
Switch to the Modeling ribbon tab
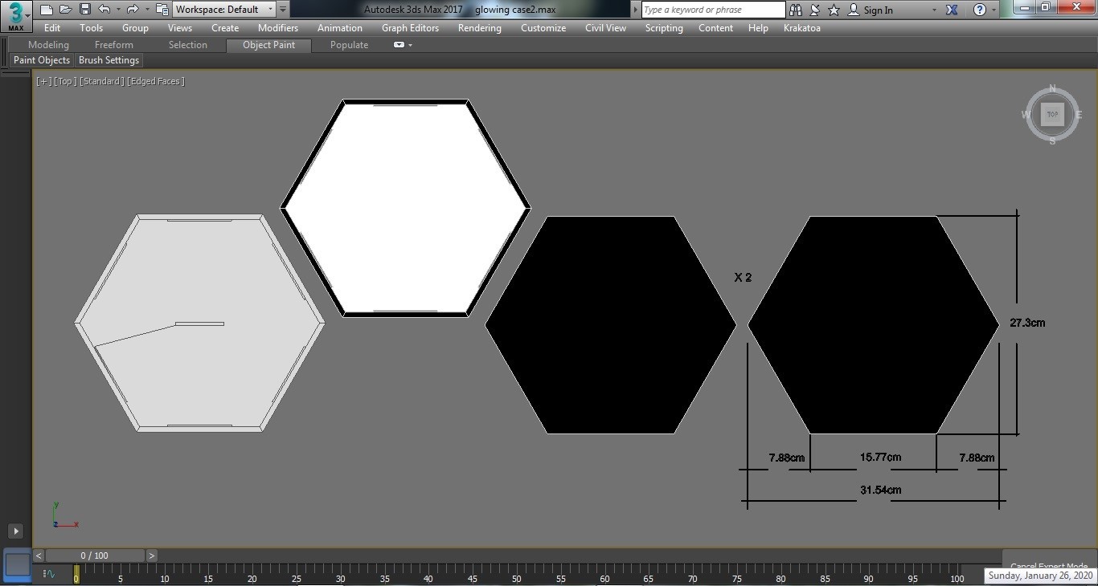[x=48, y=45]
